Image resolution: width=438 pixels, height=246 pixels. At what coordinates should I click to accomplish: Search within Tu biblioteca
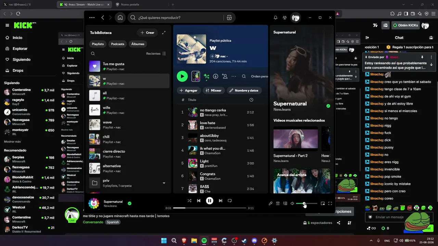pyautogui.click(x=93, y=54)
